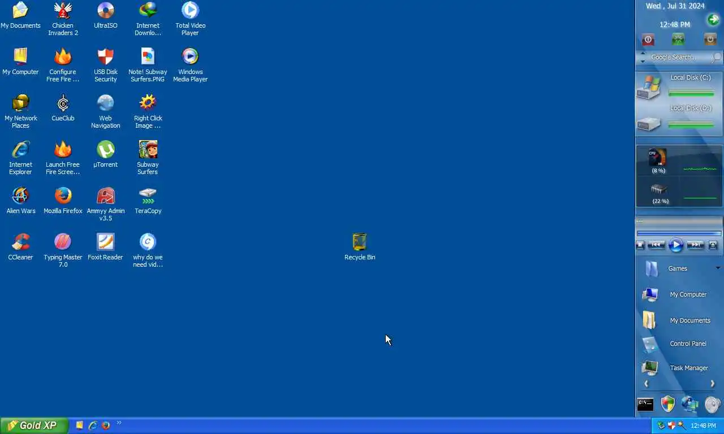Open Control Panel from sidebar
The height and width of the screenshot is (434, 724).
[x=675, y=344]
